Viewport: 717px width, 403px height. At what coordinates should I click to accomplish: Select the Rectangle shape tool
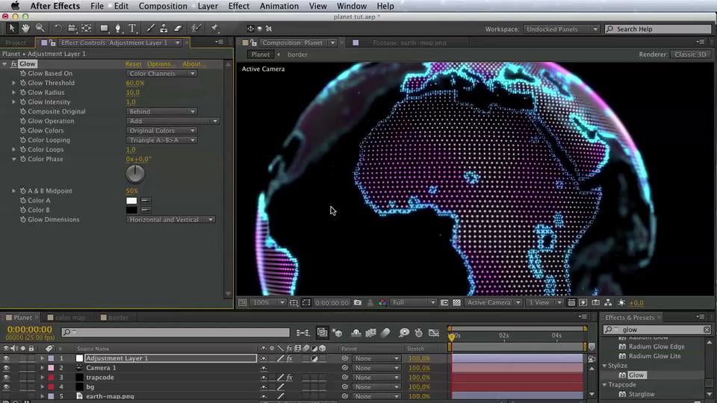click(x=105, y=28)
